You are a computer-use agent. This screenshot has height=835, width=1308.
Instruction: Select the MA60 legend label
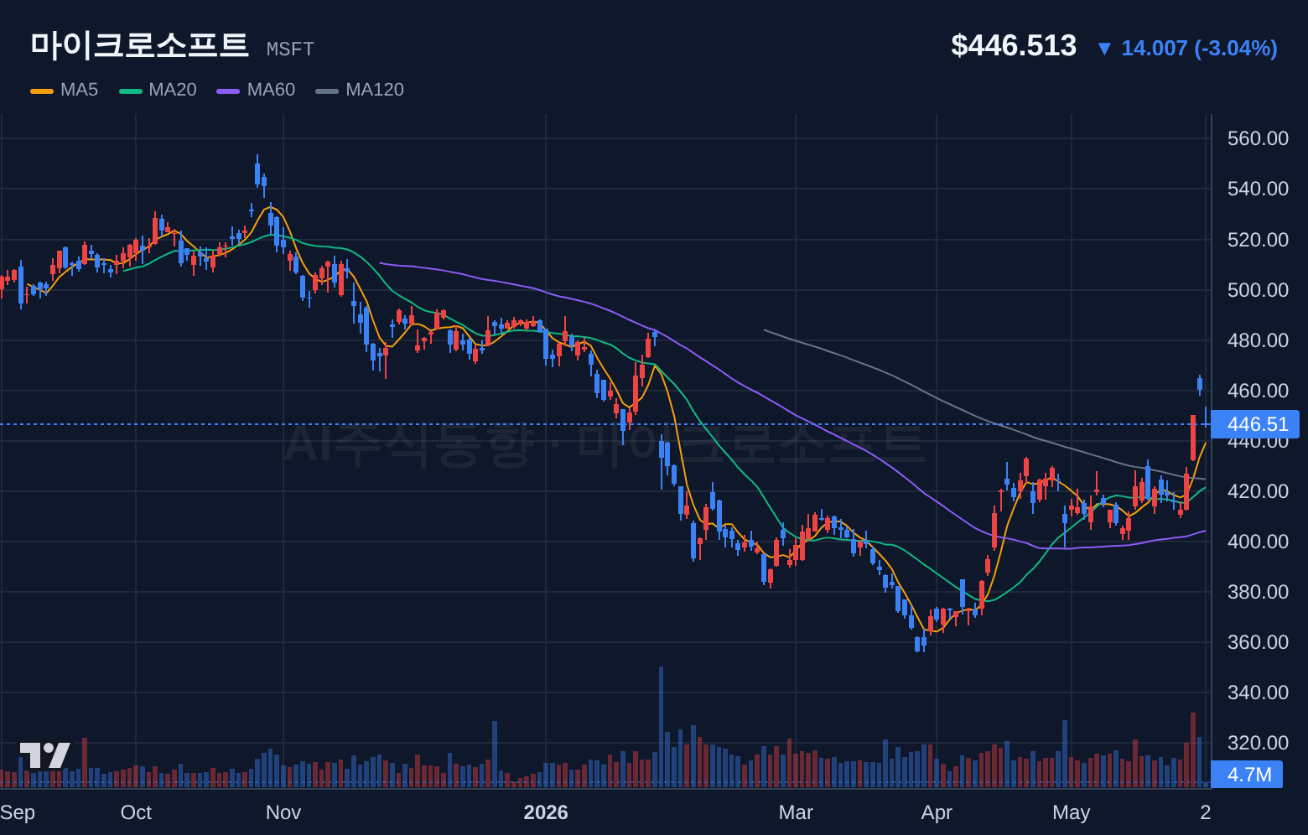pyautogui.click(x=271, y=90)
